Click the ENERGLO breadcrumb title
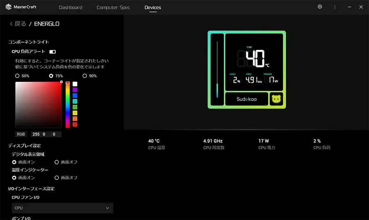The height and width of the screenshot is (220, 369). (47, 24)
